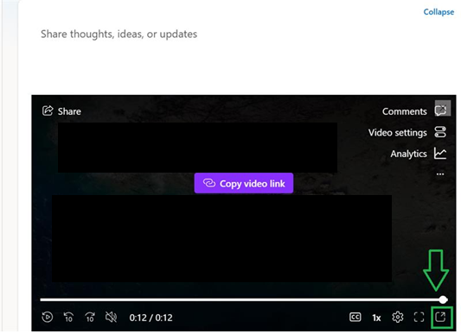The image size is (461, 334).
Task: Open playback speed 1x menu
Action: point(376,318)
